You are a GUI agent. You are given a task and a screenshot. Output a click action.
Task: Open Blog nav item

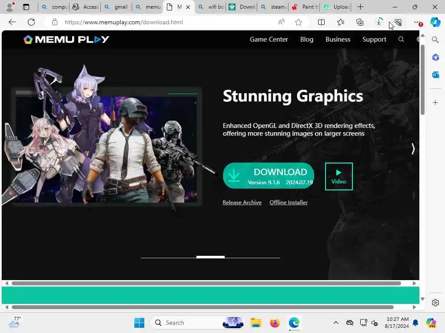[306, 39]
